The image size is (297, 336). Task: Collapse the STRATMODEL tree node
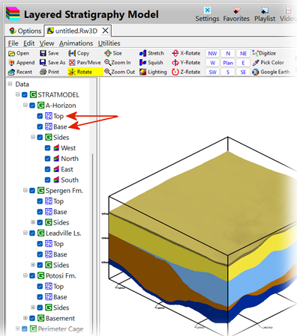pyautogui.click(x=17, y=94)
